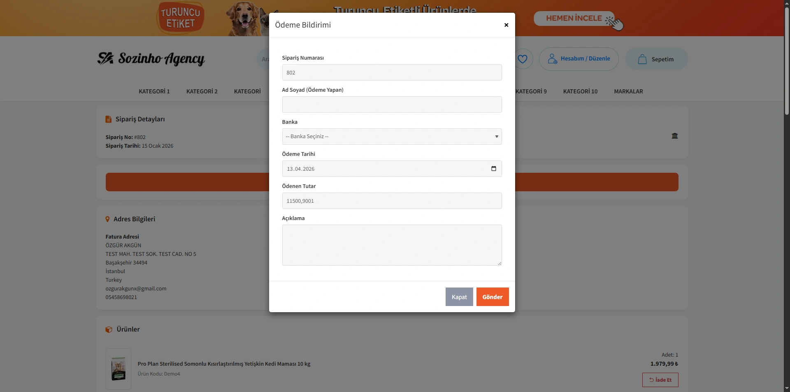
Task: Open the Sepetim shopping cart
Action: pos(656,59)
